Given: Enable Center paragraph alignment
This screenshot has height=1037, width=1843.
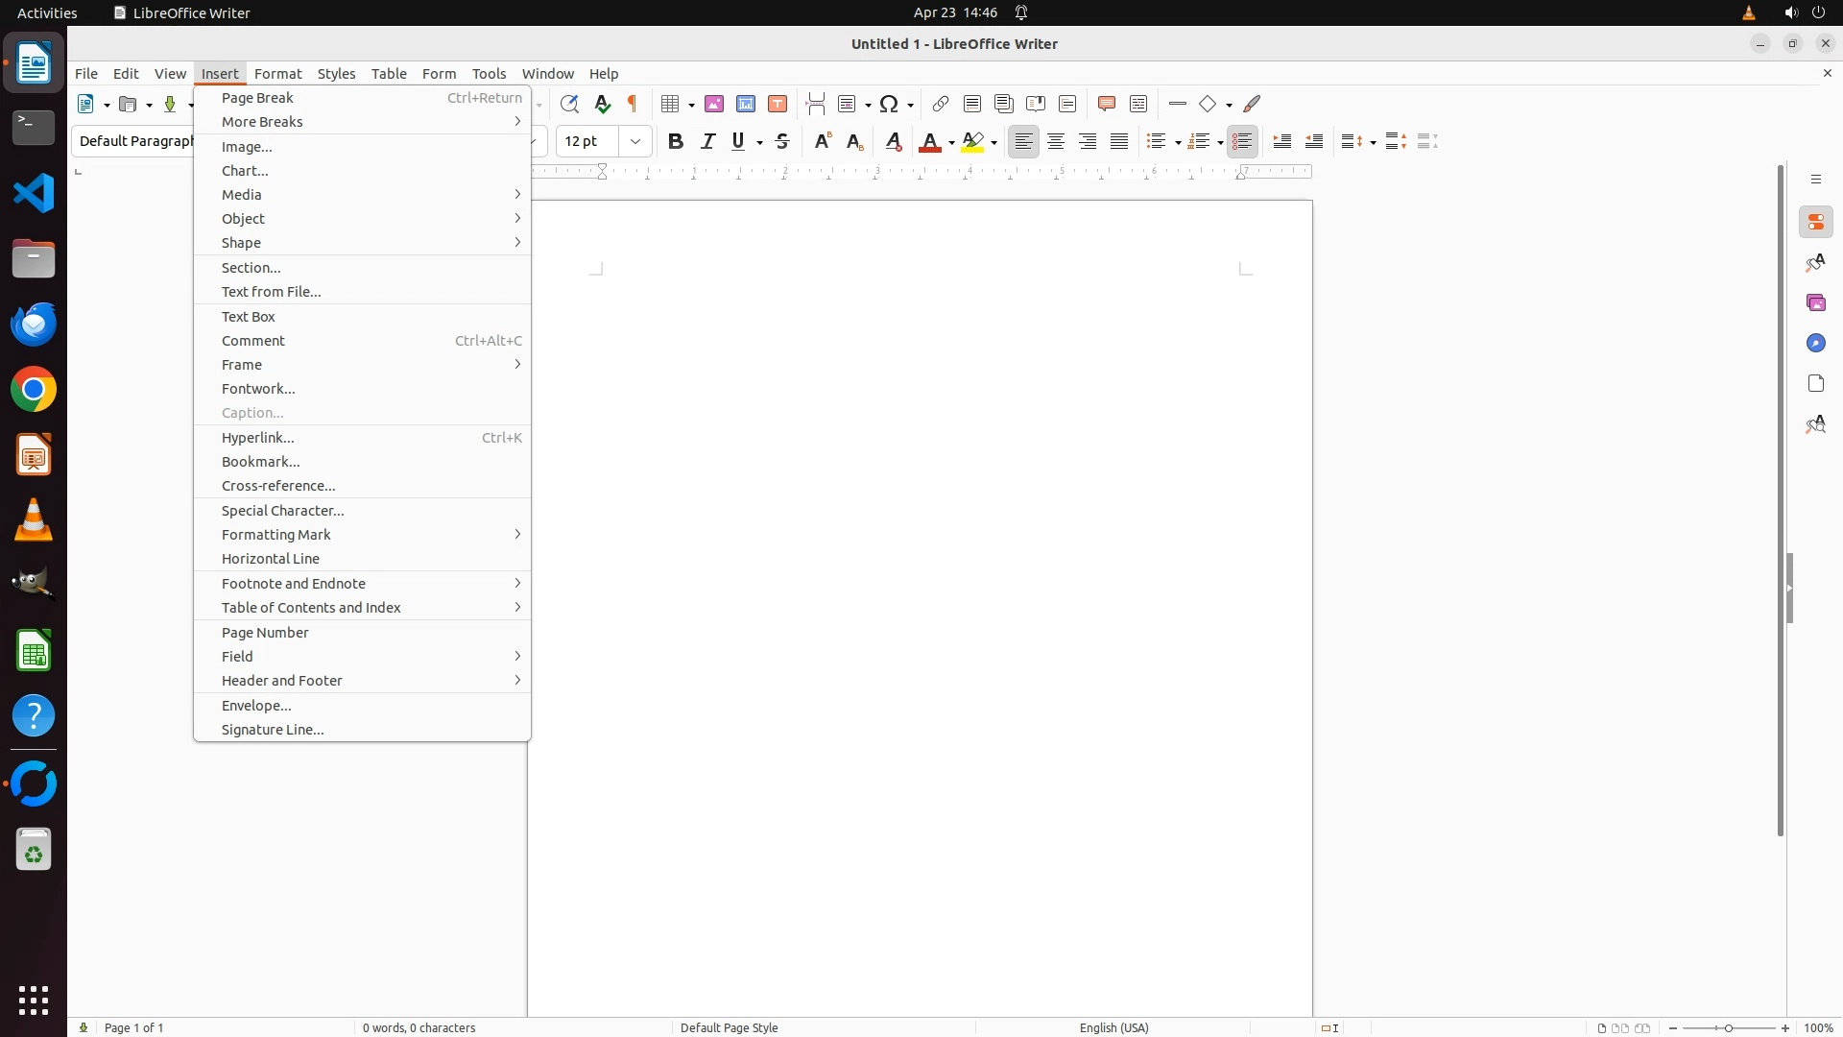Looking at the screenshot, I should [1056, 142].
